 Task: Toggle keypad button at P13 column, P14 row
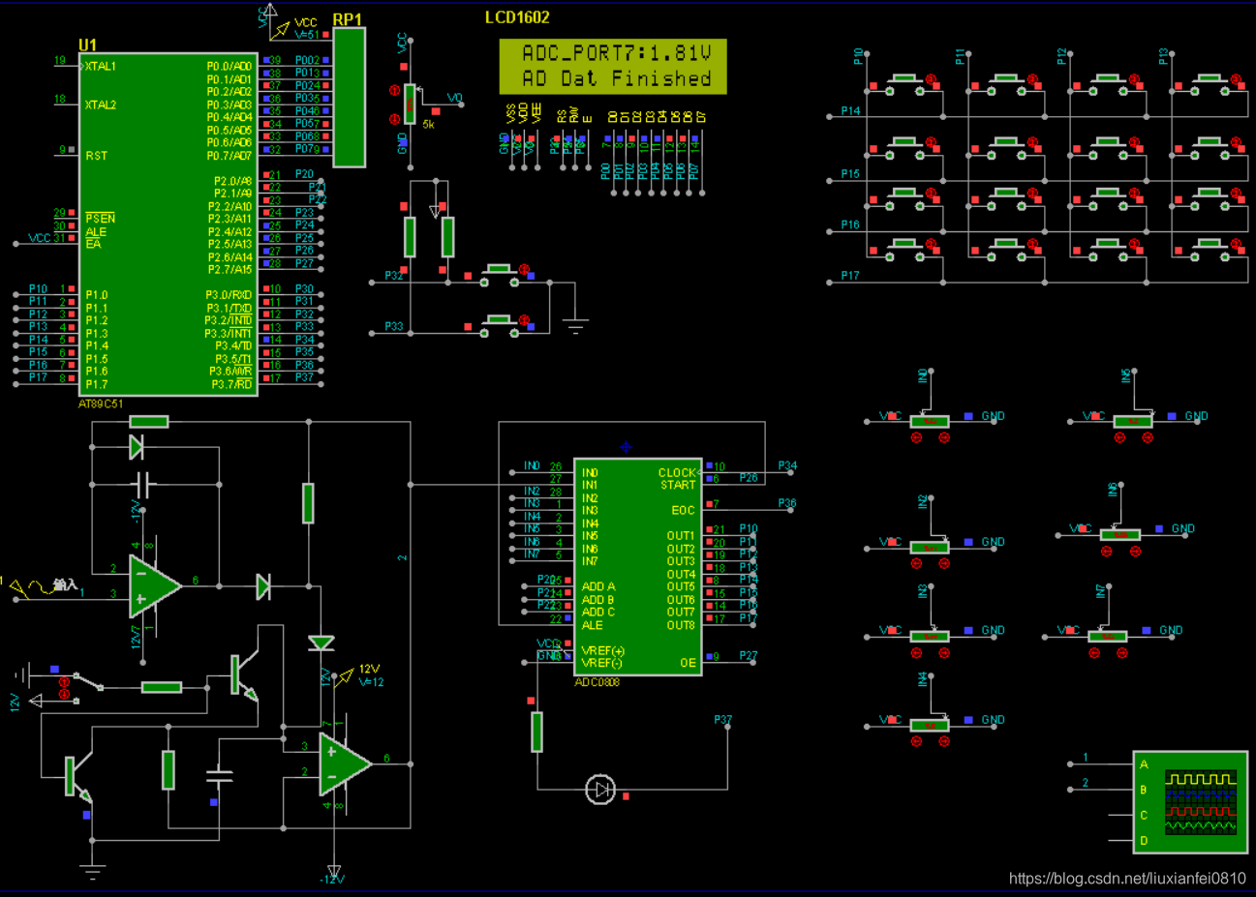[x=1210, y=84]
